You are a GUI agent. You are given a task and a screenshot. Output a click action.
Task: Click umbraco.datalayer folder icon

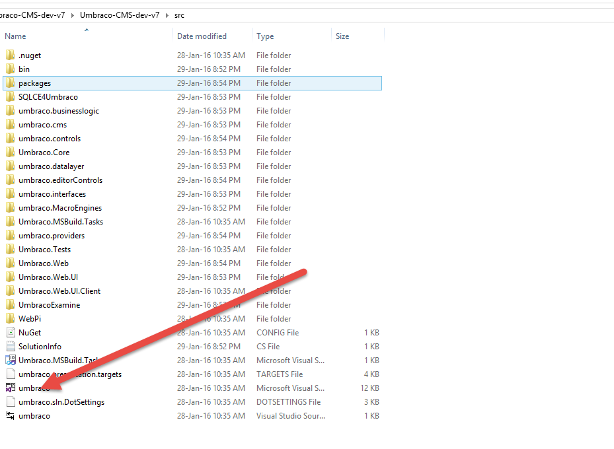coord(11,166)
